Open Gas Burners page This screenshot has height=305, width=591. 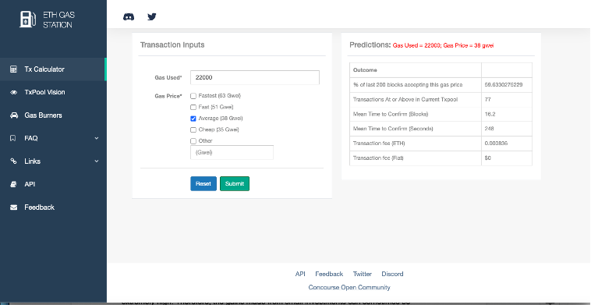(53, 115)
